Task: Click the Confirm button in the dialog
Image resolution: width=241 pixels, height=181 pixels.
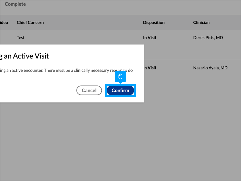Action: click(120, 91)
